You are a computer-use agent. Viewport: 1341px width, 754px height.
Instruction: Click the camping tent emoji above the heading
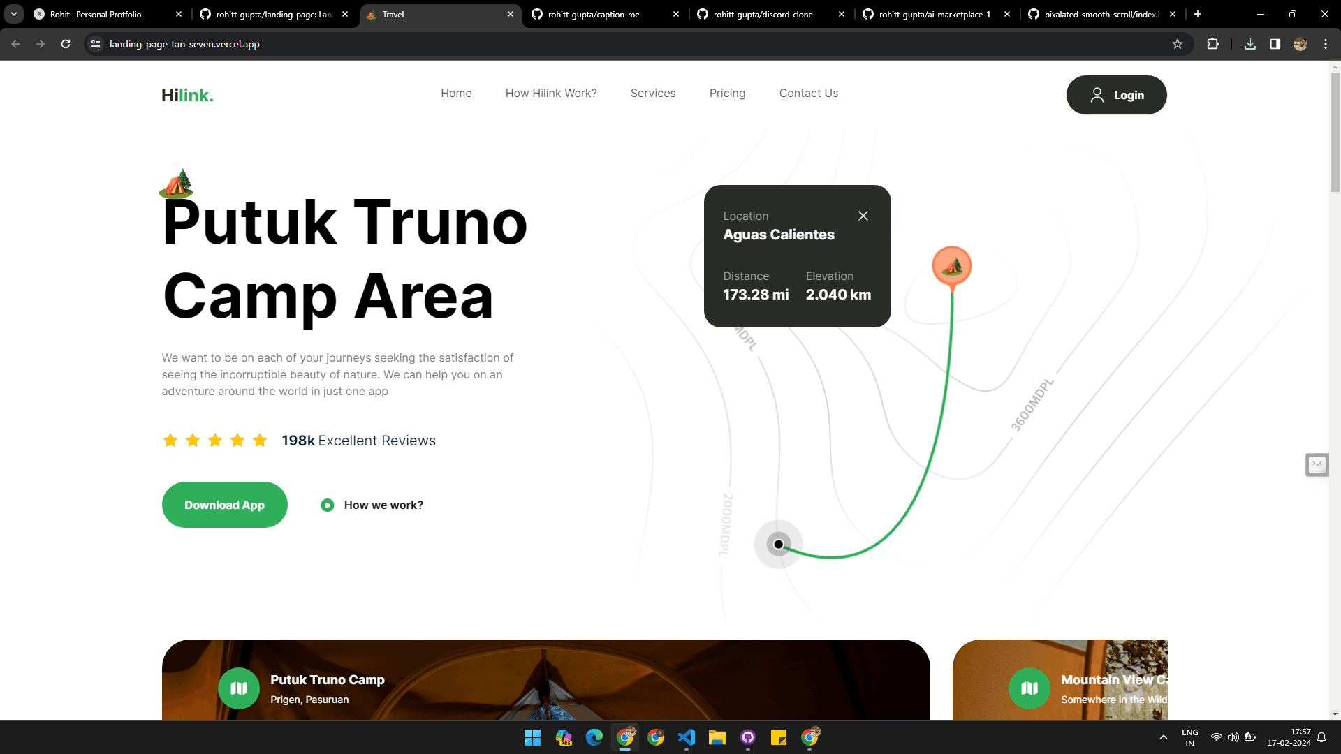click(x=177, y=182)
